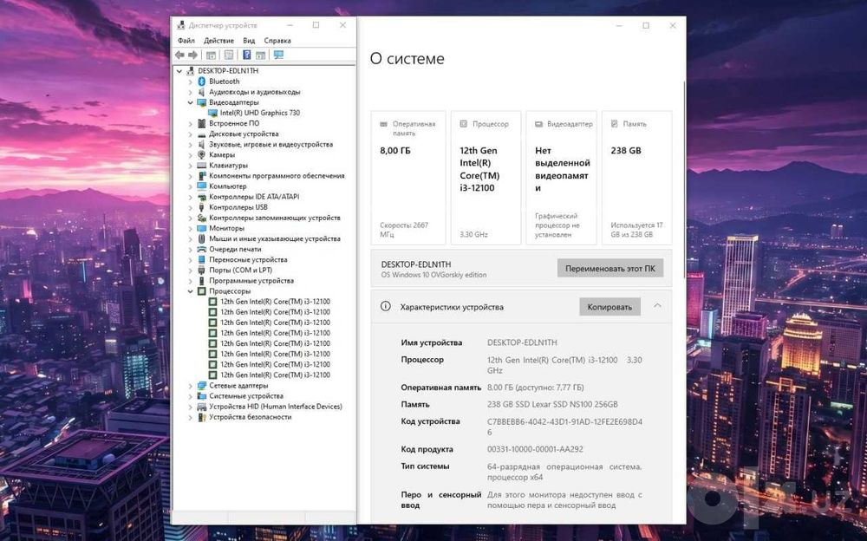The width and height of the screenshot is (867, 541).
Task: Click the Оперативная память 8,00 ГБ card
Action: click(x=408, y=178)
